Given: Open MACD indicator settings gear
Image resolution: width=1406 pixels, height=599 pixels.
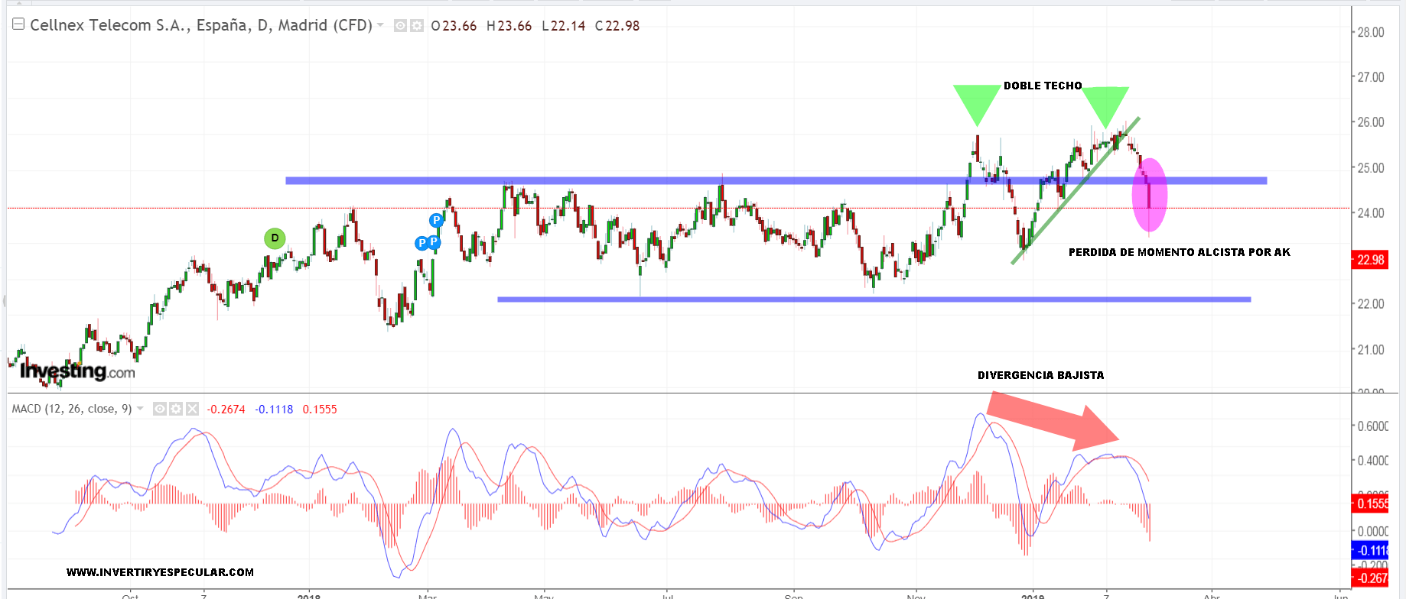Looking at the screenshot, I should (x=176, y=409).
